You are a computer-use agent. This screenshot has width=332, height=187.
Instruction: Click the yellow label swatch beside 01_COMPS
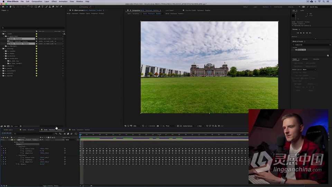[36, 34]
